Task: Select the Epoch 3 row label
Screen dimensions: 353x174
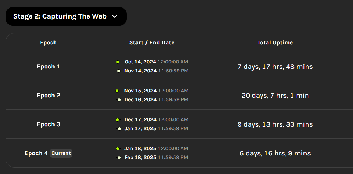Action: 48,124
